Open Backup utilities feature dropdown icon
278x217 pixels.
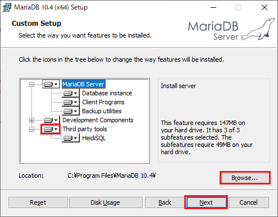click(x=70, y=111)
